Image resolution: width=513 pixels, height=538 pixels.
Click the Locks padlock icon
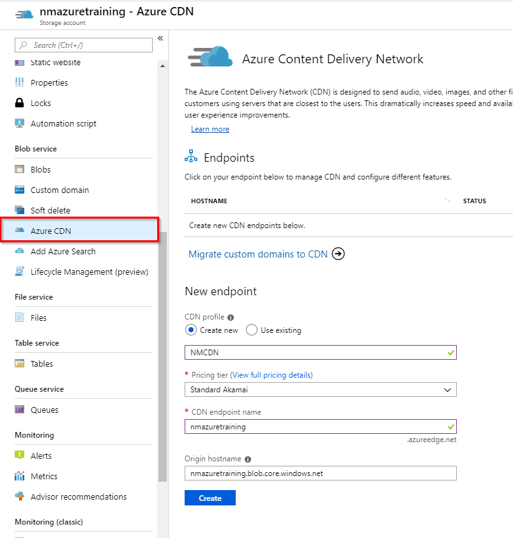coord(19,103)
